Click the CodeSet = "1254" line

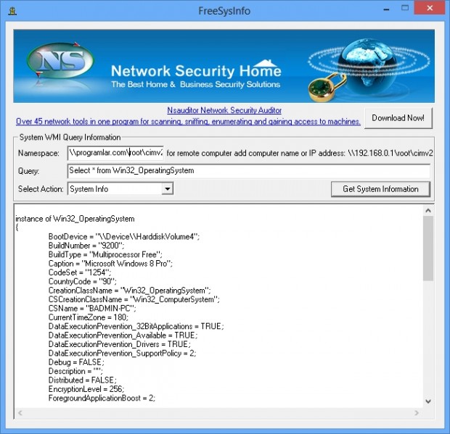(x=80, y=272)
